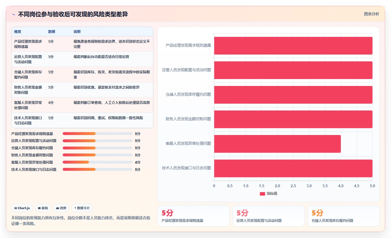Click the chart bar for 财务人员发现金额对账问题
Viewport: 391px width, 238px height.
(x=293, y=119)
